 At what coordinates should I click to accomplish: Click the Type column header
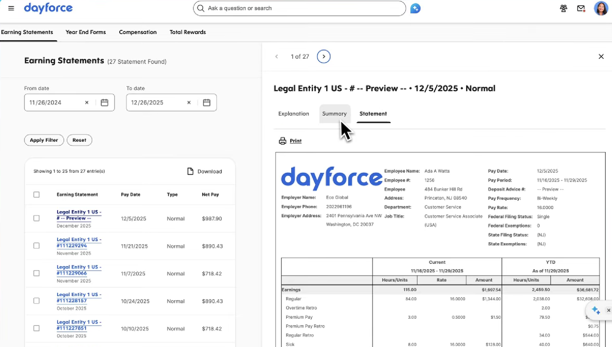(172, 195)
